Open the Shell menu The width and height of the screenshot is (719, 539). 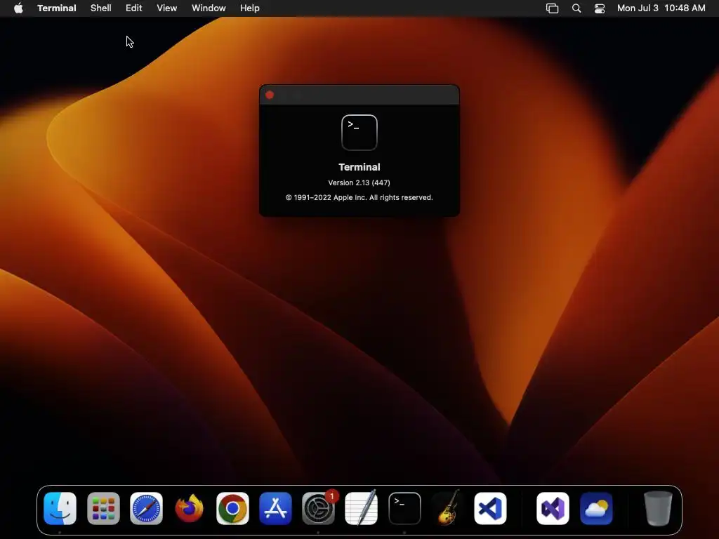click(101, 8)
